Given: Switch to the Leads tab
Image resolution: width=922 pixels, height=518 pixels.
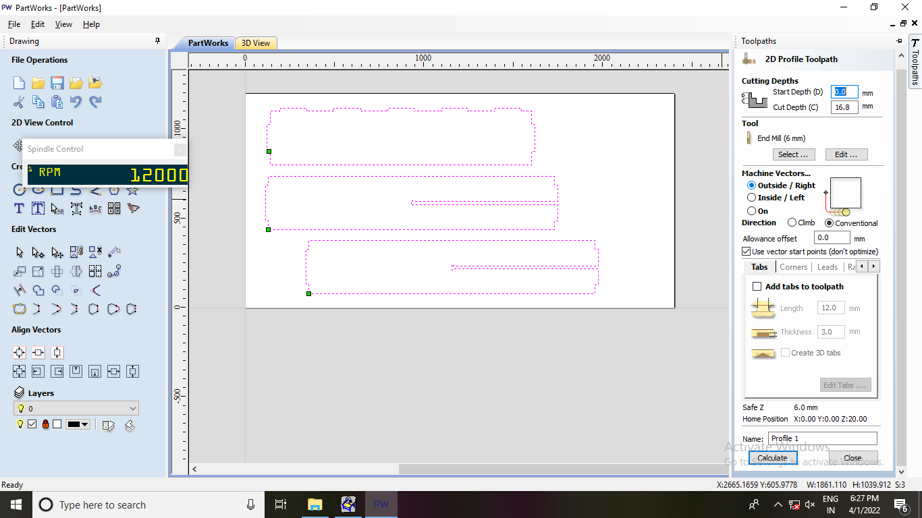Looking at the screenshot, I should pyautogui.click(x=828, y=267).
